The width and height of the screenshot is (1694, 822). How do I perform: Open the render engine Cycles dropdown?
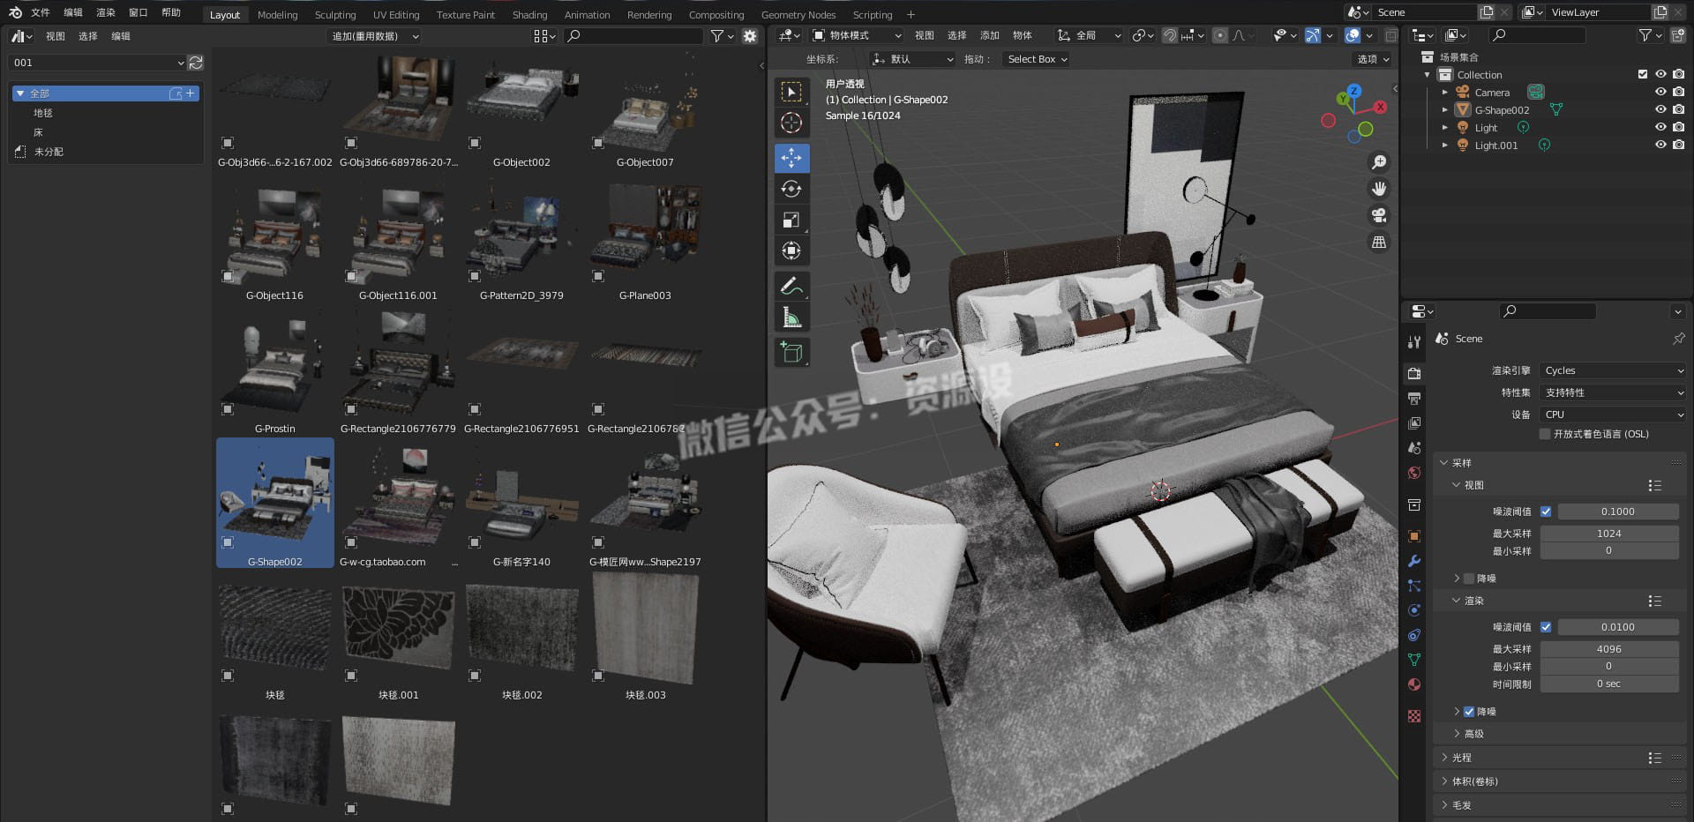tap(1613, 370)
